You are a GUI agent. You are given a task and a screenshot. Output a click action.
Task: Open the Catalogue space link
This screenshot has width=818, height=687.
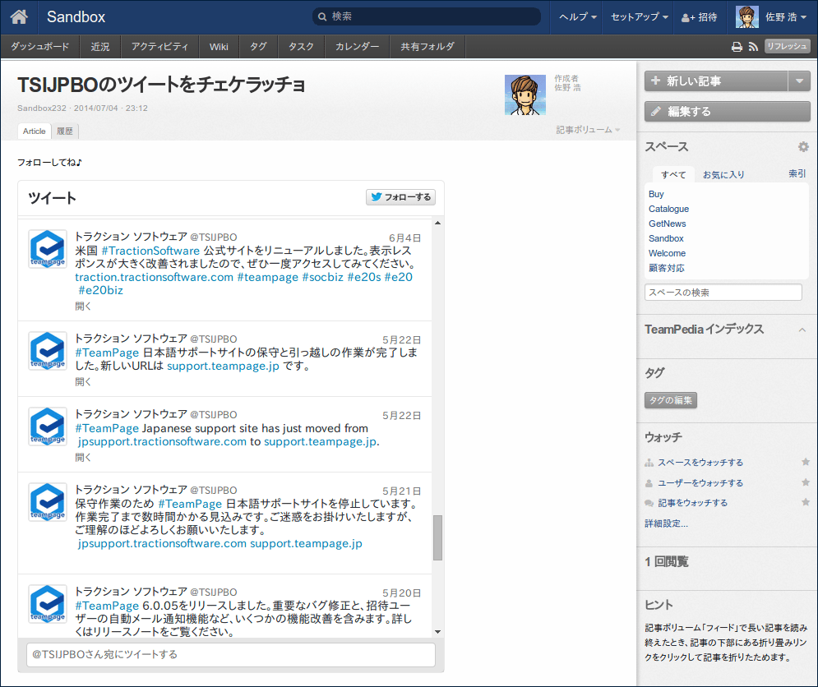pos(668,209)
